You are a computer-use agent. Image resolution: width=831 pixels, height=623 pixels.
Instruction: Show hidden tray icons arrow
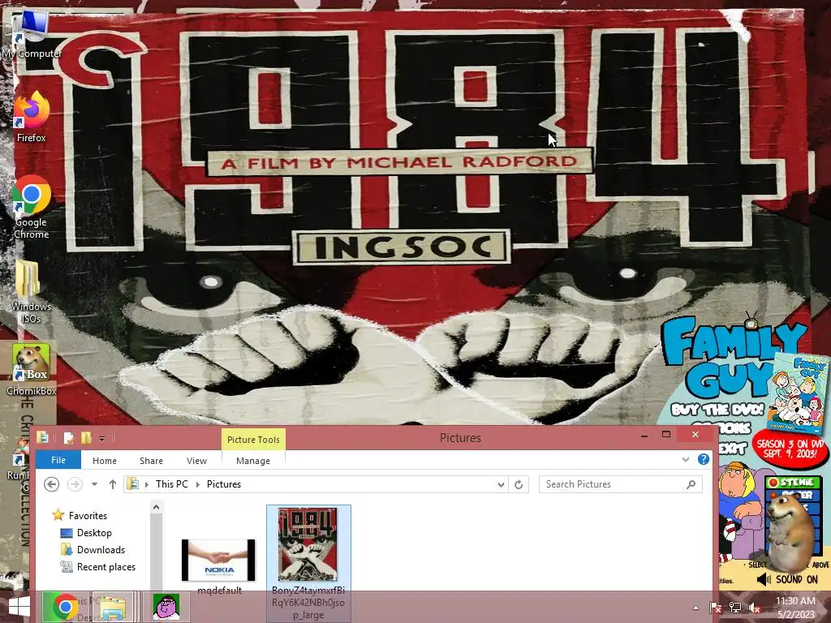[x=695, y=608]
